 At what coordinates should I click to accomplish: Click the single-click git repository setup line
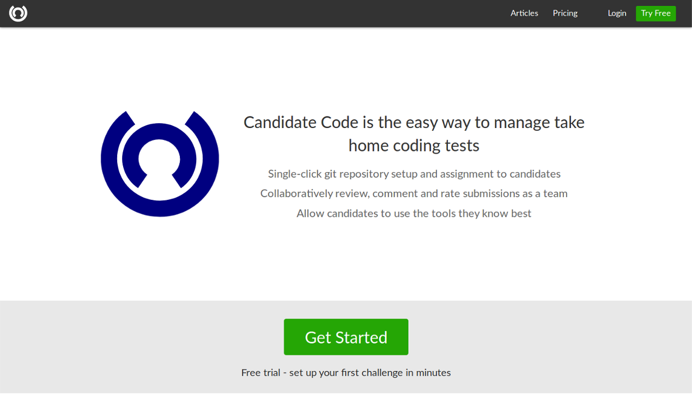point(414,173)
